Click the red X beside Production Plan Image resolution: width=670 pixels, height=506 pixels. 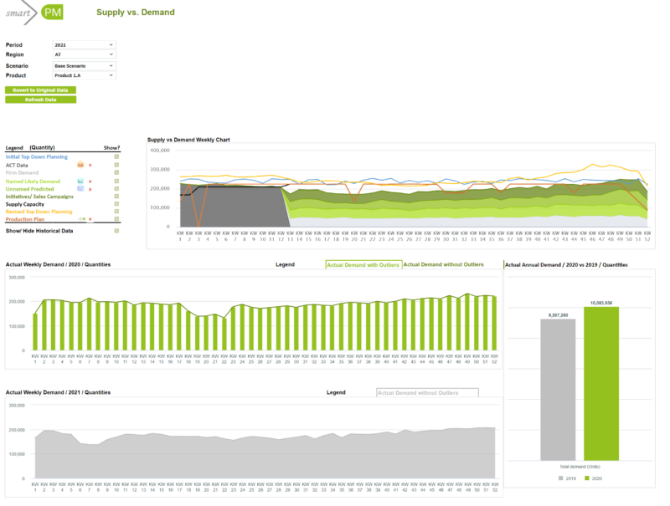pyautogui.click(x=90, y=219)
